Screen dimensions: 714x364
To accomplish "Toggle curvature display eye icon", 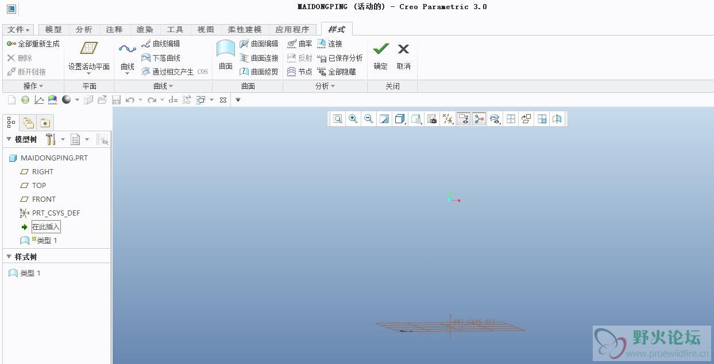I will pos(495,119).
